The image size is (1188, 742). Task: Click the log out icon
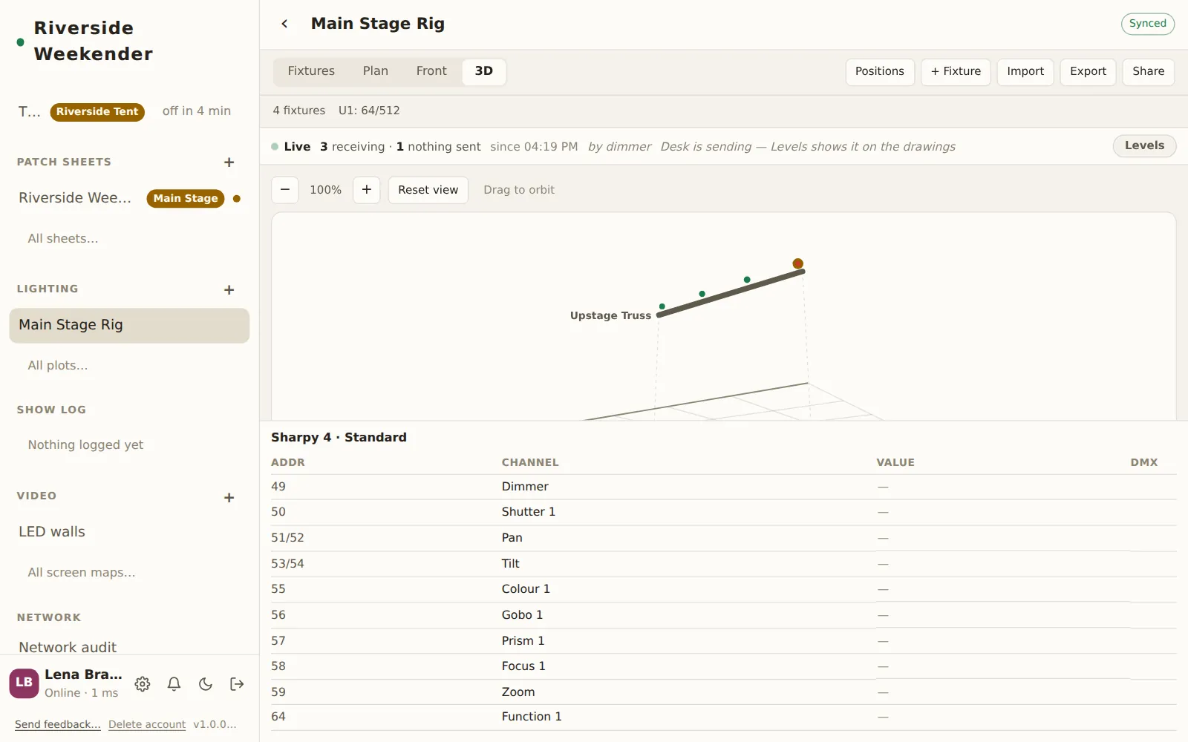pos(237,684)
